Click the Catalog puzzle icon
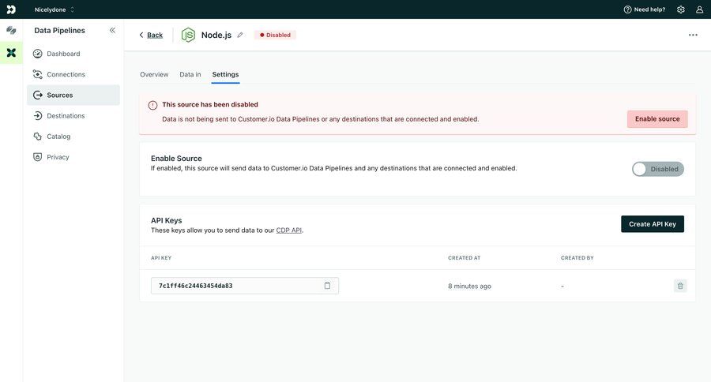 [38, 137]
